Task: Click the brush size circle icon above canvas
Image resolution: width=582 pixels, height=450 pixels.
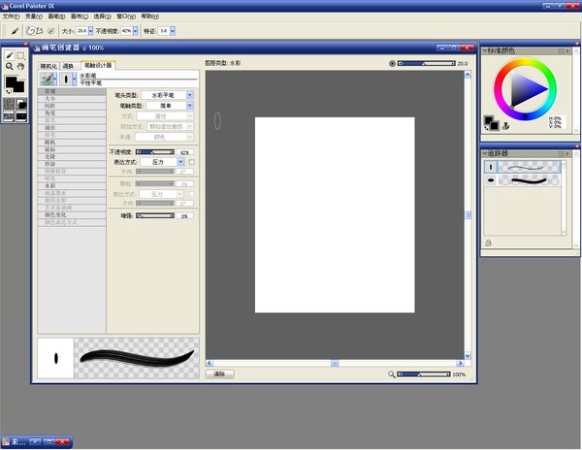Action: click(392, 64)
